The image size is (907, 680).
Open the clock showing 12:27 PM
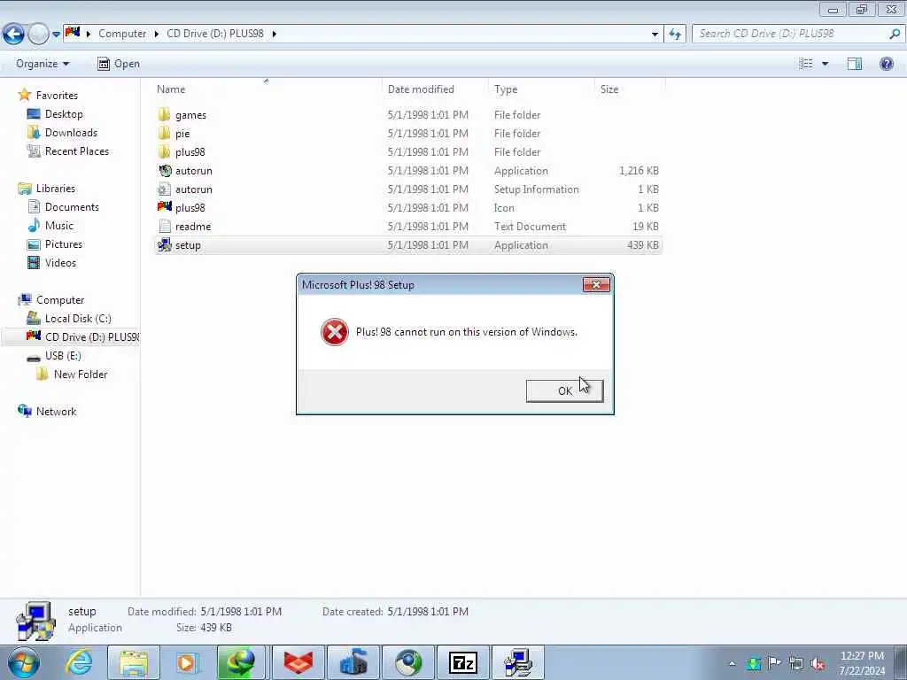click(862, 663)
